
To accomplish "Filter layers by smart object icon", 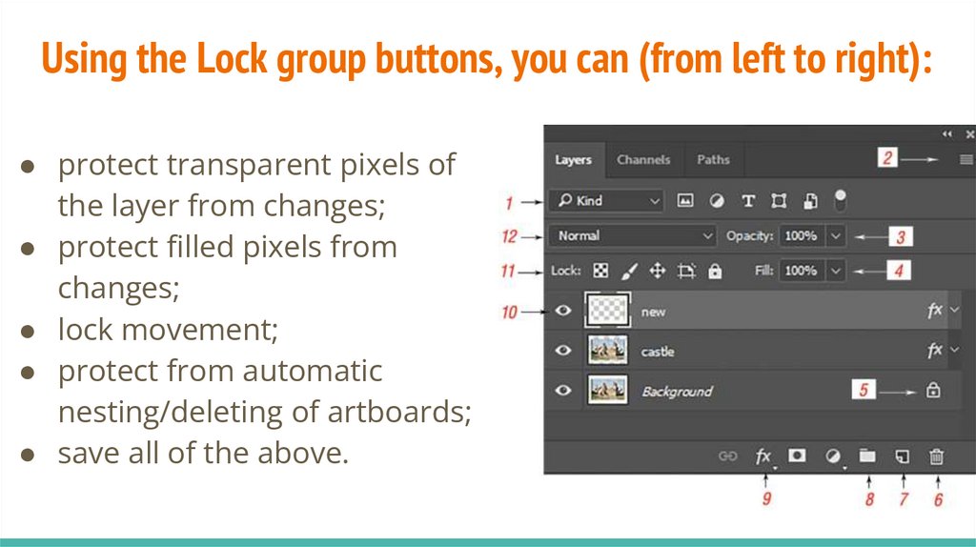I will click(810, 200).
